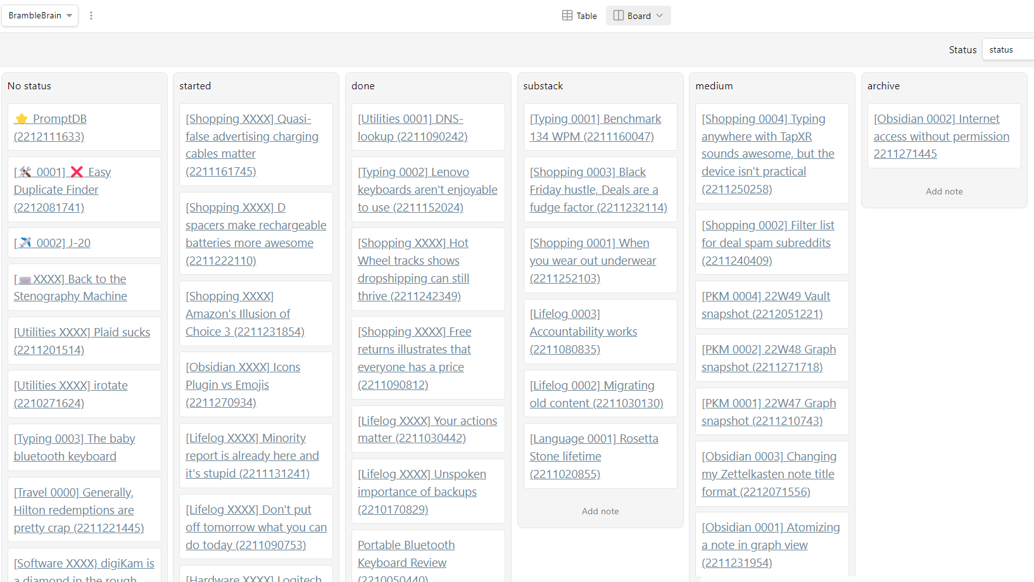Open 22W48 Graph snapshot note
The image size is (1034, 582).
coord(769,358)
